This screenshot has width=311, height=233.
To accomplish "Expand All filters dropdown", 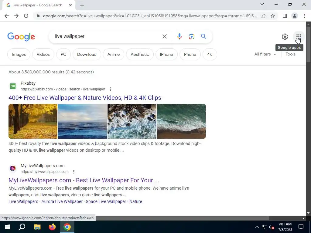I will tap(265, 54).
